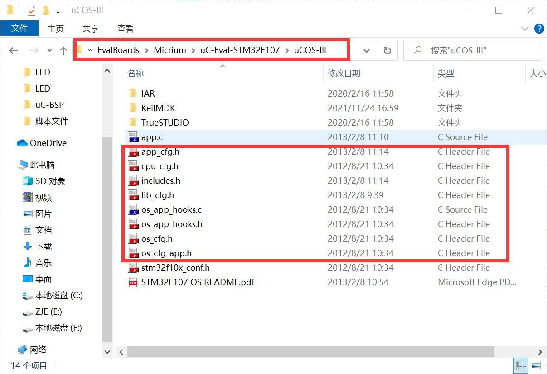Screen dimensions: 547x374
Task: Switch to large icons view in status bar
Action: pyautogui.click(x=535, y=365)
